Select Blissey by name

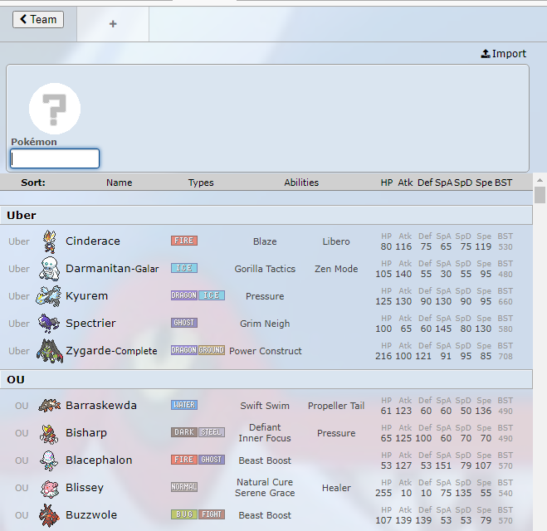coord(85,487)
